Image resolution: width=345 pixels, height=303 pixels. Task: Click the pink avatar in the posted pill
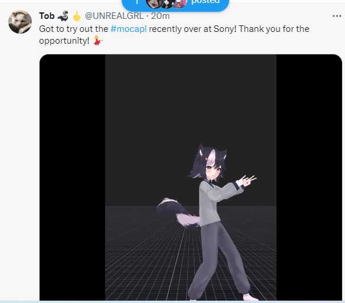(180, 2)
